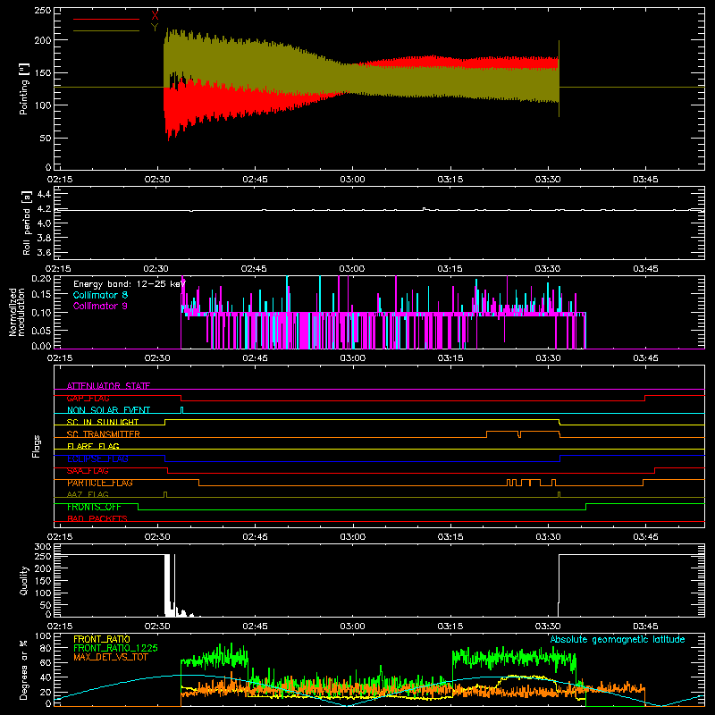Viewport: 715px width, 715px height.
Task: Click the 300 tick on Quality axis
Action: tap(43, 546)
